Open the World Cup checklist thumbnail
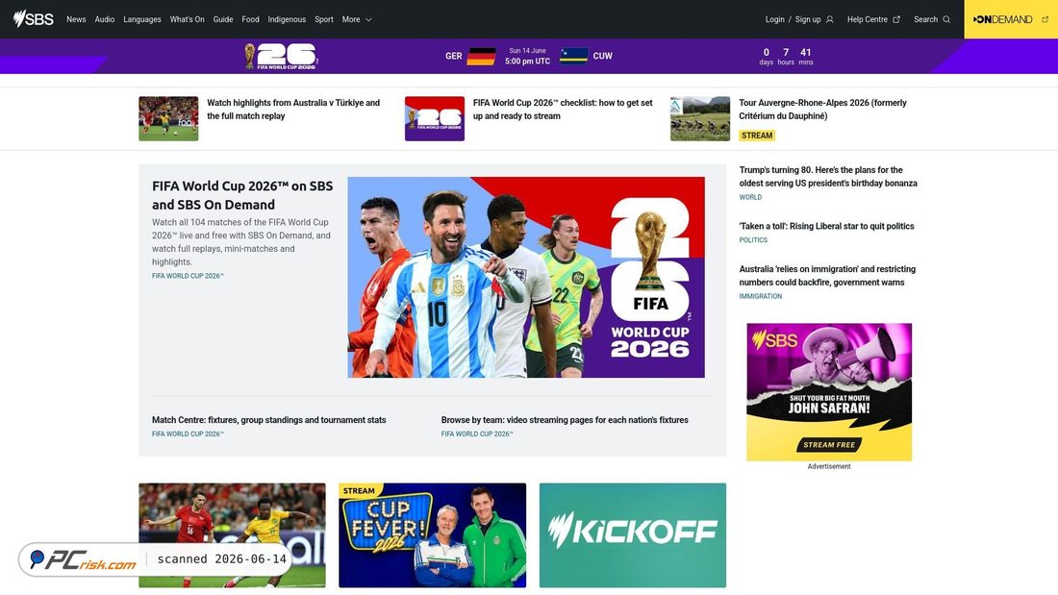 435,119
